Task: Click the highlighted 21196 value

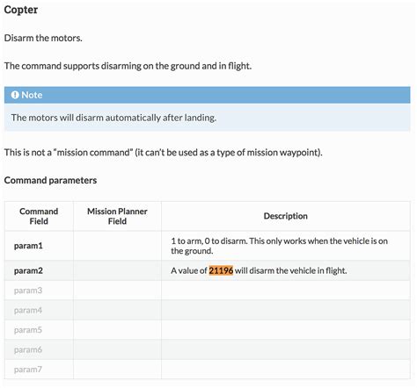Action: point(221,270)
